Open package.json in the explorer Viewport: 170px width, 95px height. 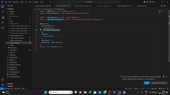(x=13, y=67)
